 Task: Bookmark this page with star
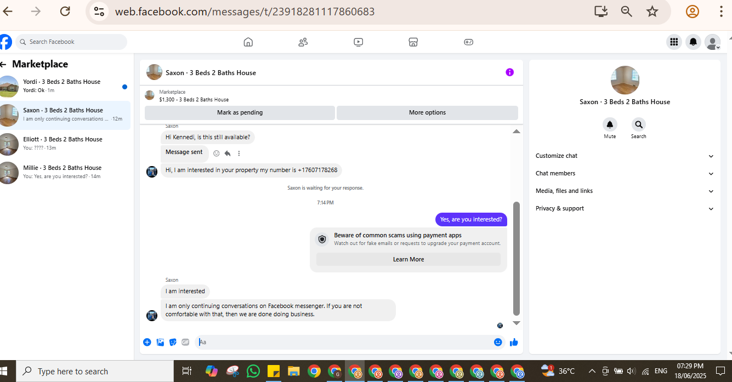[652, 11]
